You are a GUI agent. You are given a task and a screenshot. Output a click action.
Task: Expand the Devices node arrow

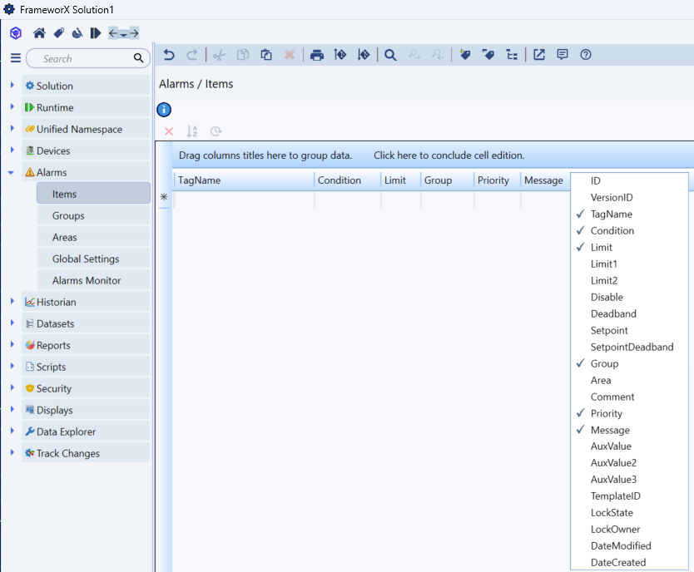[12, 150]
